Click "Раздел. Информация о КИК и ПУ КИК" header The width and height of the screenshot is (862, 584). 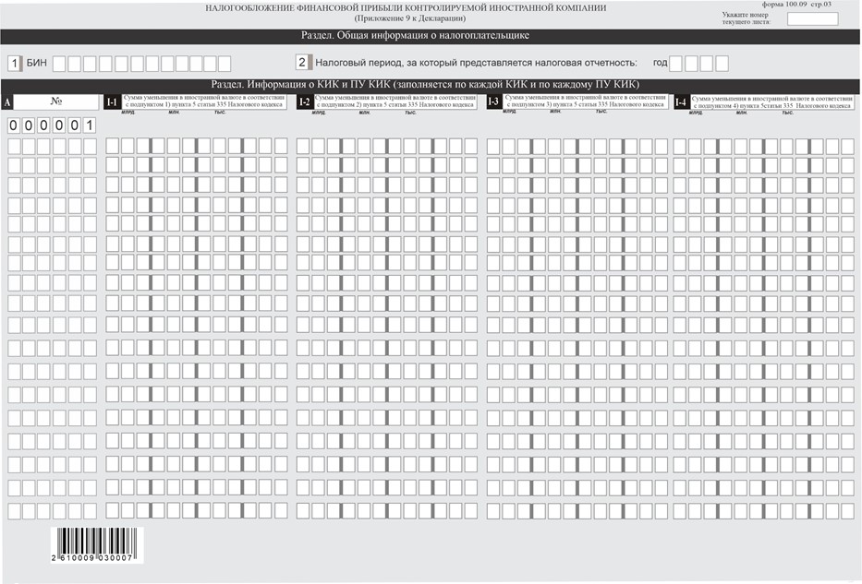pyautogui.click(x=431, y=85)
